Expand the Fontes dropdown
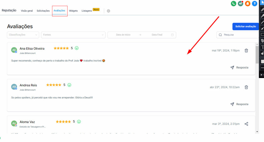 point(73,35)
